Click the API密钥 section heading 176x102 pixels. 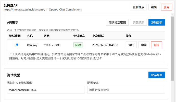coord(13,23)
